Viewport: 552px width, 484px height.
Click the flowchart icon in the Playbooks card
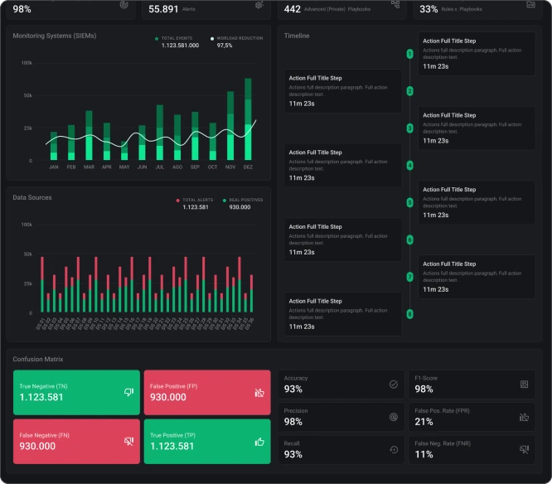coord(395,4)
